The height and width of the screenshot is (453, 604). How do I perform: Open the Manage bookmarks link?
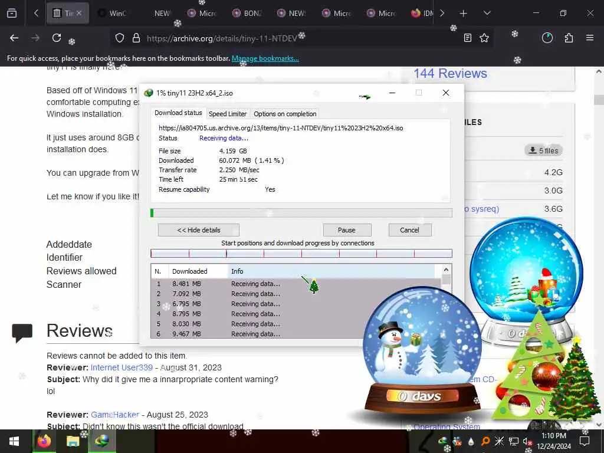point(265,58)
